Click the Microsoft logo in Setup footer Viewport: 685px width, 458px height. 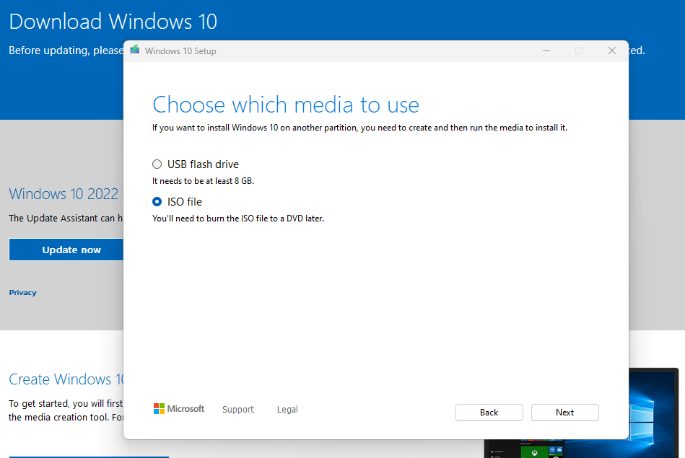179,409
